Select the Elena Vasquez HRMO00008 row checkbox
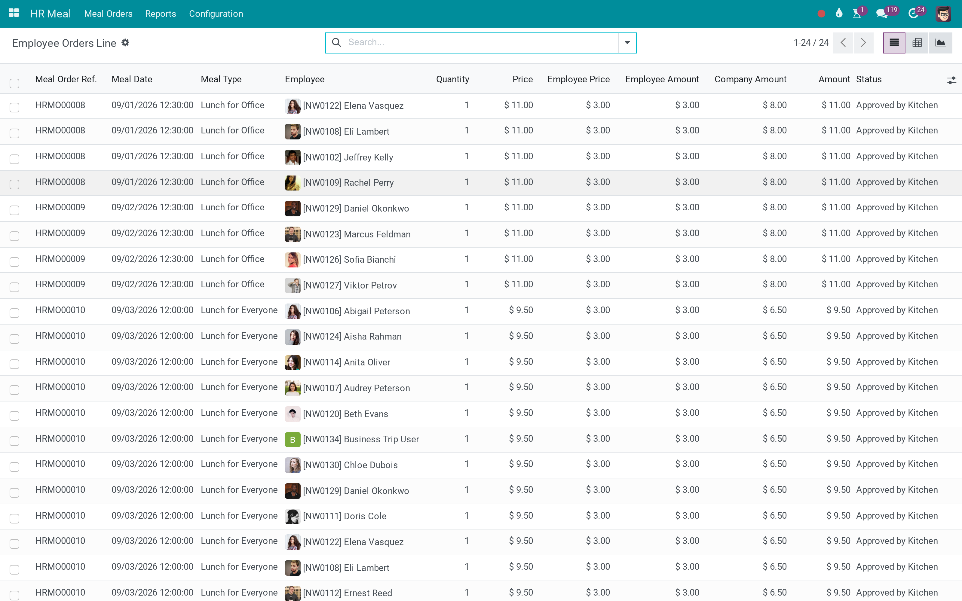Image resolution: width=962 pixels, height=601 pixels. click(14, 107)
